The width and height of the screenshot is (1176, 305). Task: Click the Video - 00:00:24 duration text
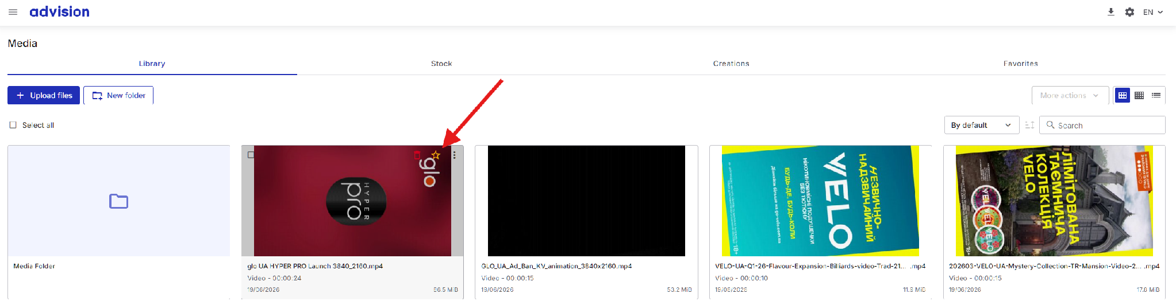pyautogui.click(x=274, y=278)
